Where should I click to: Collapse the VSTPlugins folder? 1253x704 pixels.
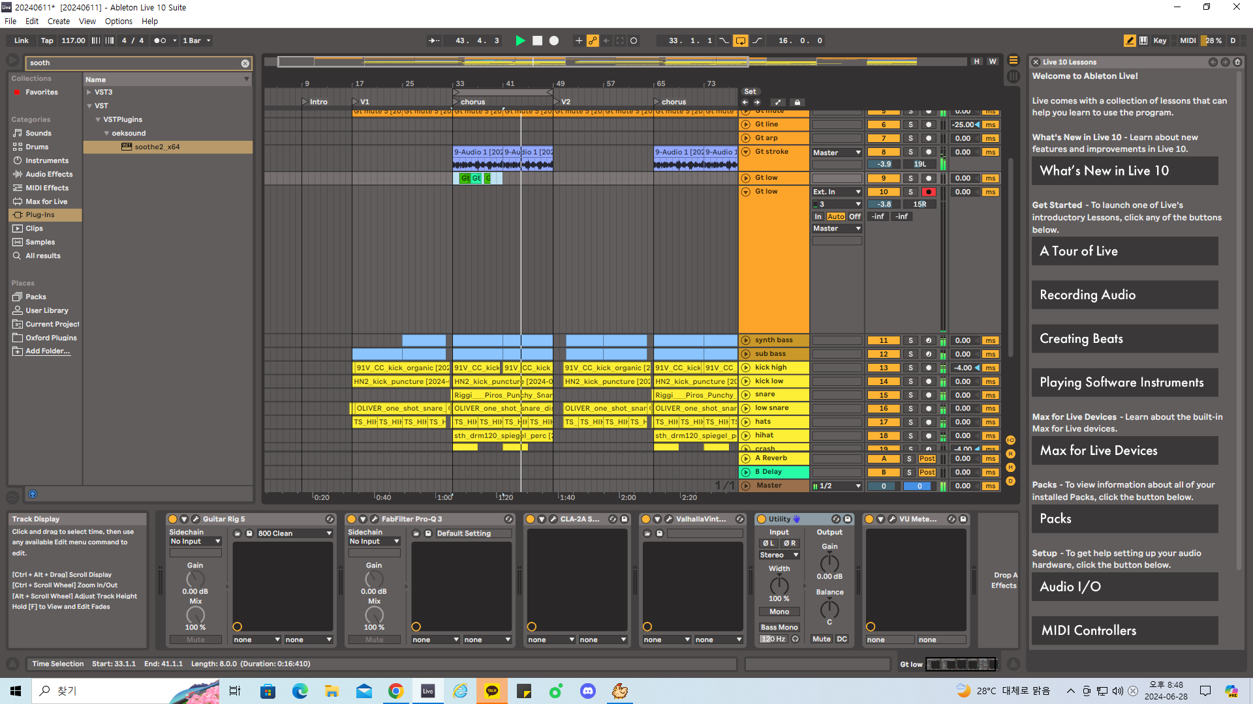point(98,119)
